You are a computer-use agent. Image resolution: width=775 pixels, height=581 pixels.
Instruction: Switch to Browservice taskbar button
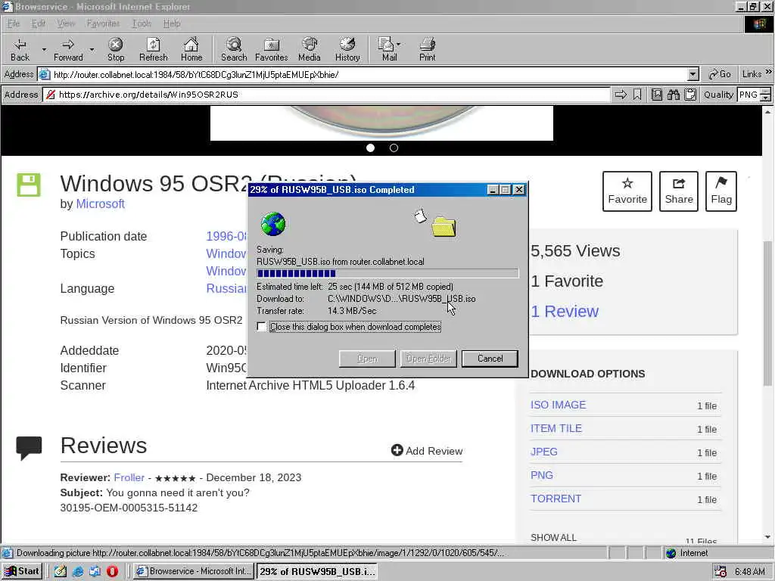pos(194,571)
